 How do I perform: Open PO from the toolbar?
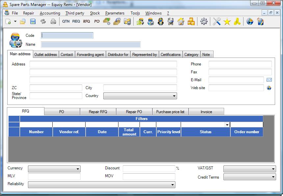(x=97, y=21)
